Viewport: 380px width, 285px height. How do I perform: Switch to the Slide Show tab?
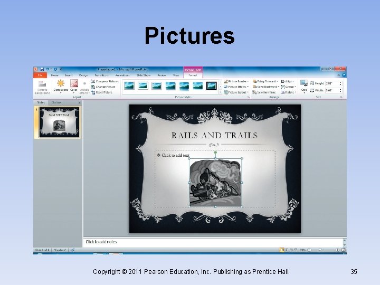144,75
